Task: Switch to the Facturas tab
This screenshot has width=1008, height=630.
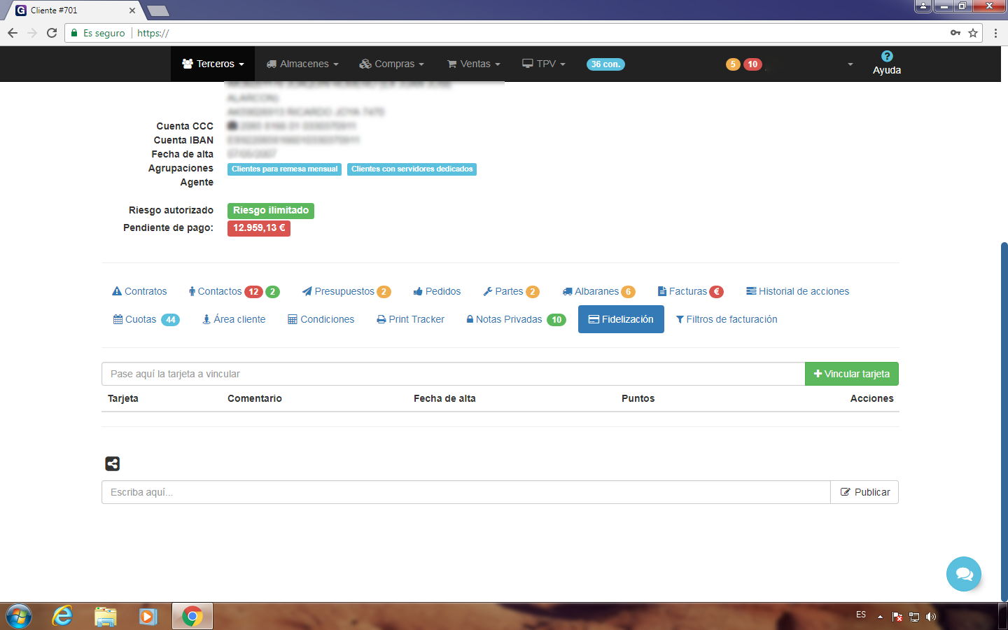Action: pyautogui.click(x=689, y=291)
